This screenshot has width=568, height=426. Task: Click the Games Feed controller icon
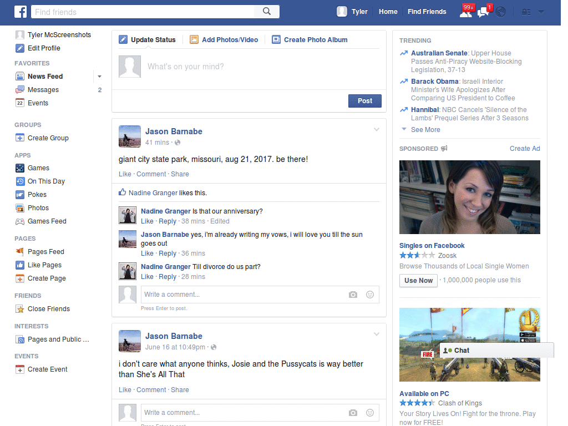(20, 221)
